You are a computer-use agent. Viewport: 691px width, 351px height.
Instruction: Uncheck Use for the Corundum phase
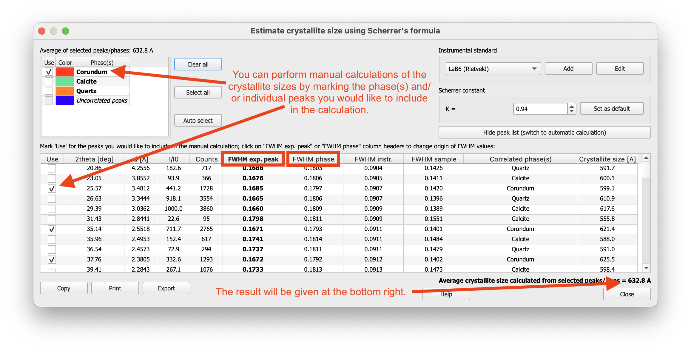point(49,72)
